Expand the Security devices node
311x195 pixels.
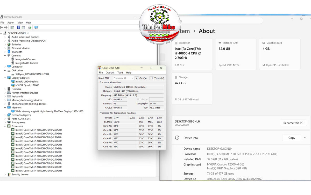click(5, 175)
